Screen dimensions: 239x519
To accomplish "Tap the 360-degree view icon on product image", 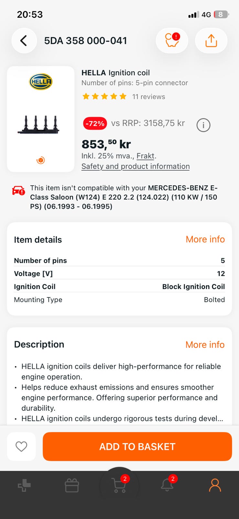I will (x=40, y=160).
